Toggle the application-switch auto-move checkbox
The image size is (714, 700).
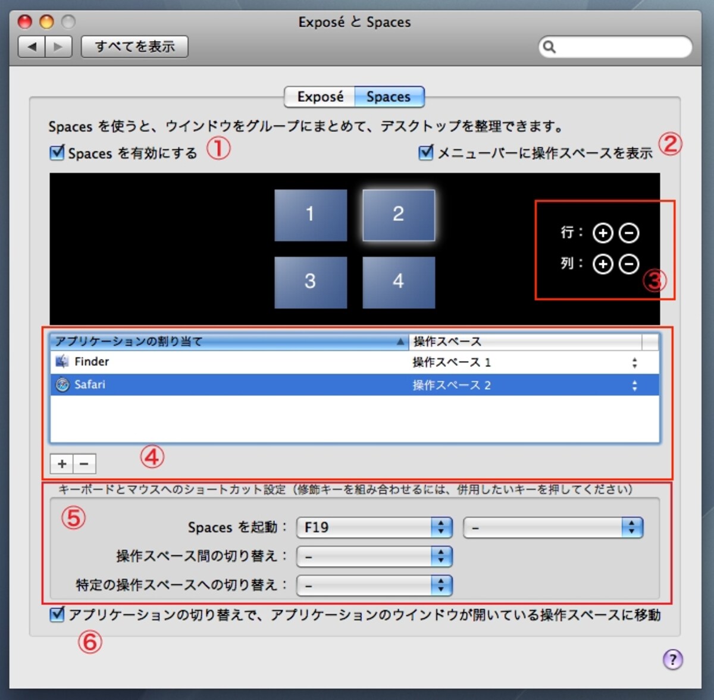tap(57, 614)
